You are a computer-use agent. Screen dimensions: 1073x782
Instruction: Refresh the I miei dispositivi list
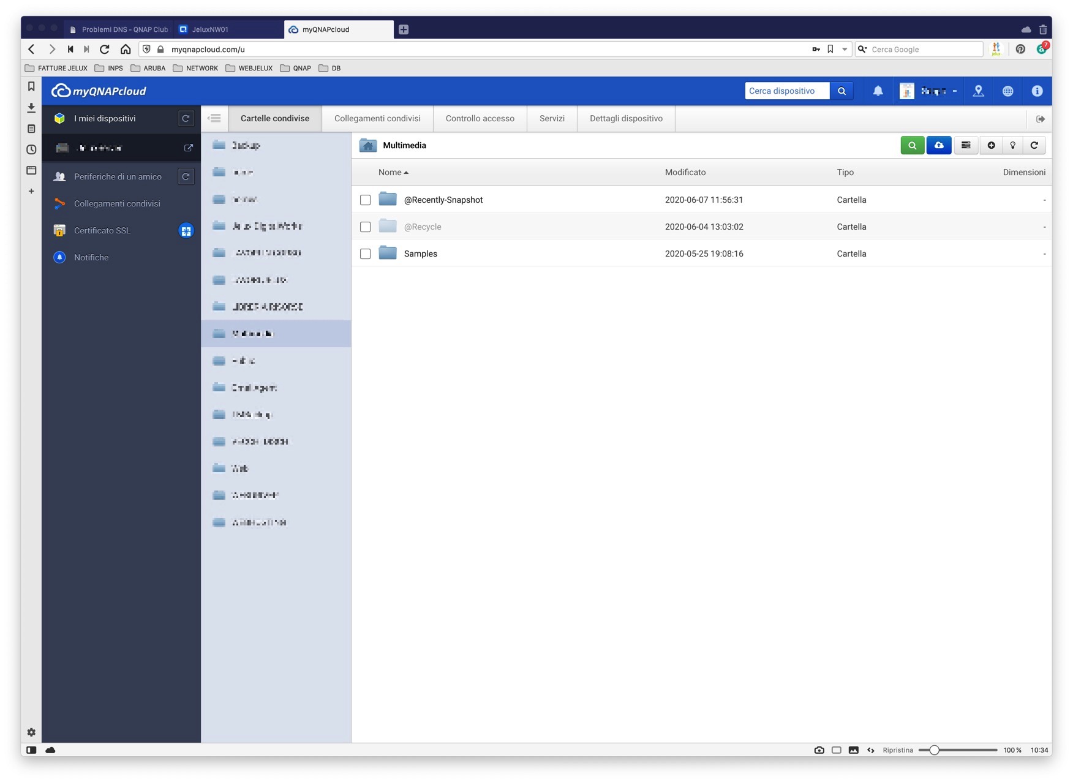(x=186, y=119)
